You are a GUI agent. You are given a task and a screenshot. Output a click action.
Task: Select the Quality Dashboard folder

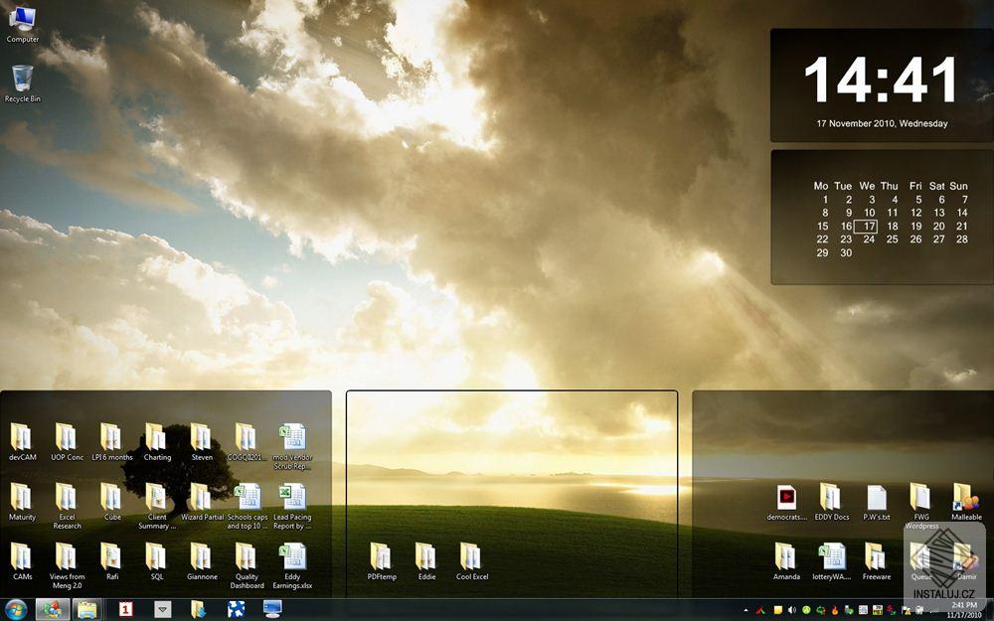[247, 566]
